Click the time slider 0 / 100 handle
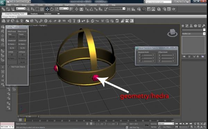This screenshot has width=208, height=129. [28, 117]
